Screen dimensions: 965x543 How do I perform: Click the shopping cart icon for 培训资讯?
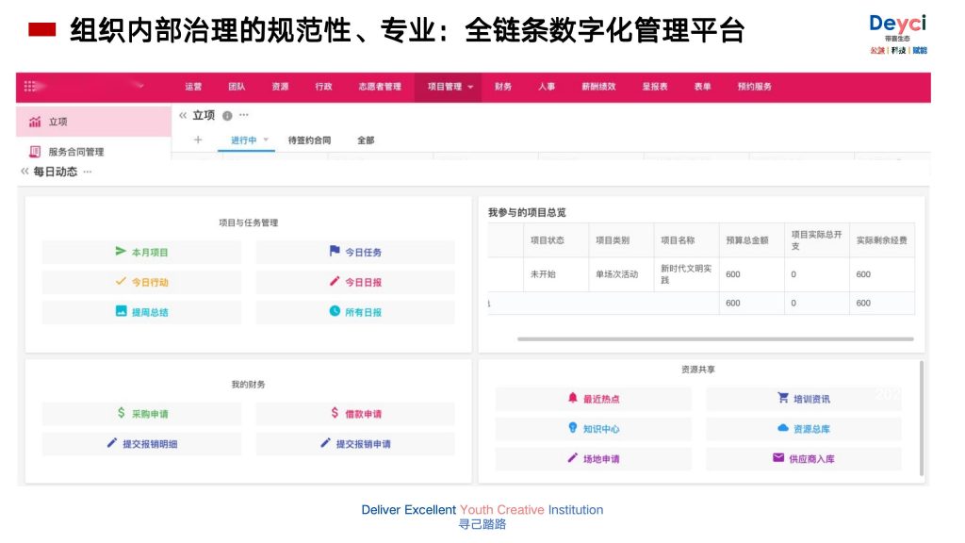click(782, 398)
